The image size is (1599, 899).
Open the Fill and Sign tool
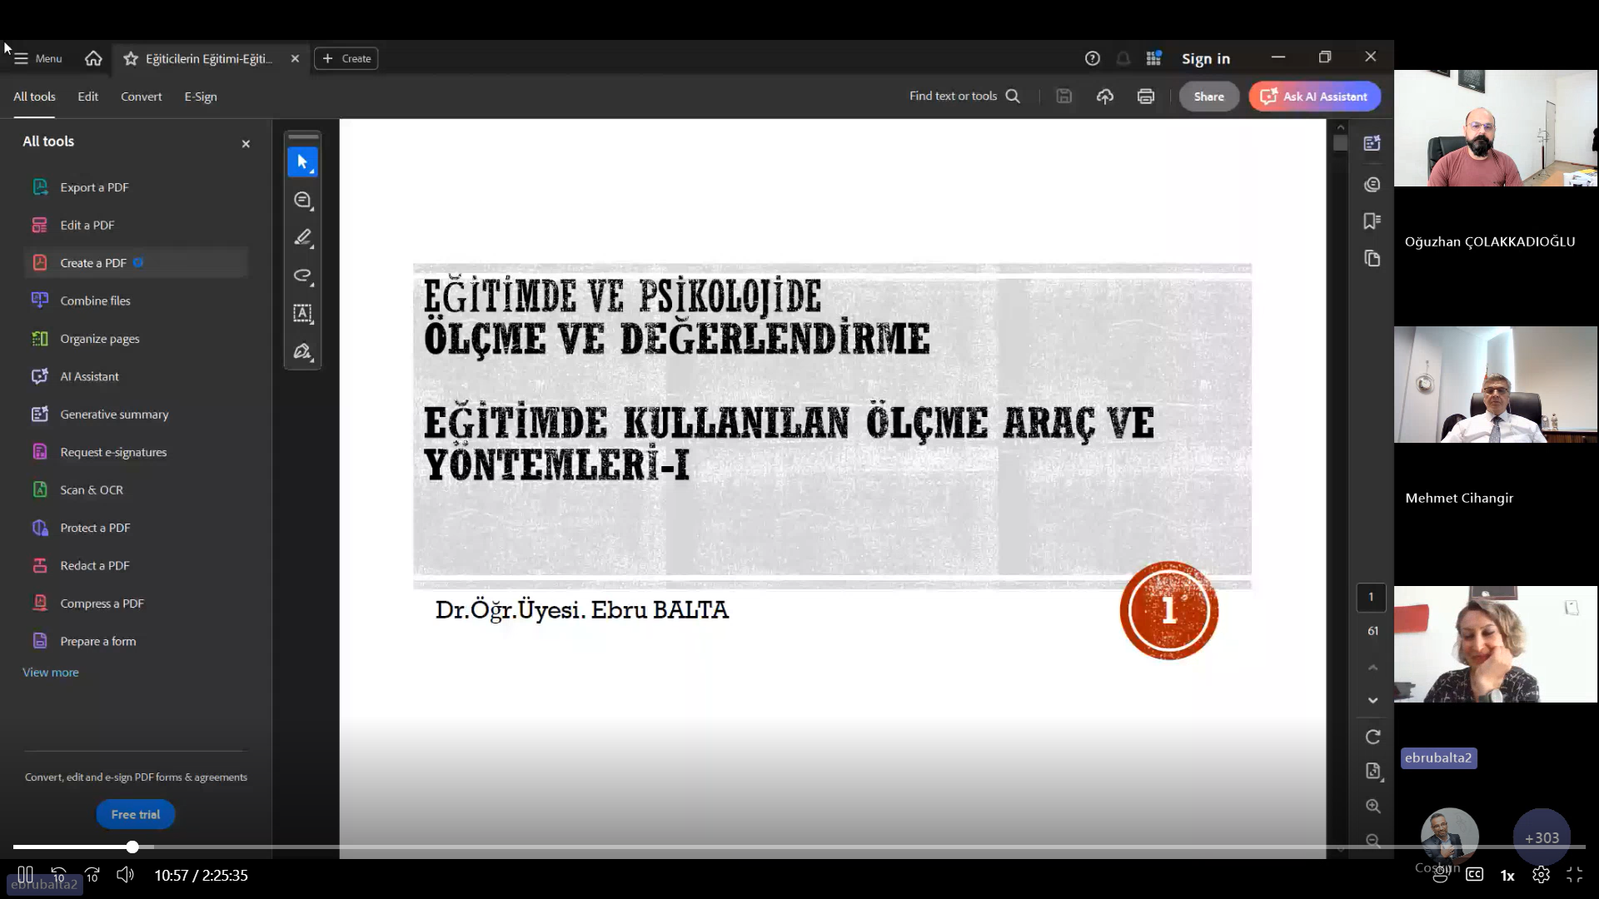click(x=302, y=351)
